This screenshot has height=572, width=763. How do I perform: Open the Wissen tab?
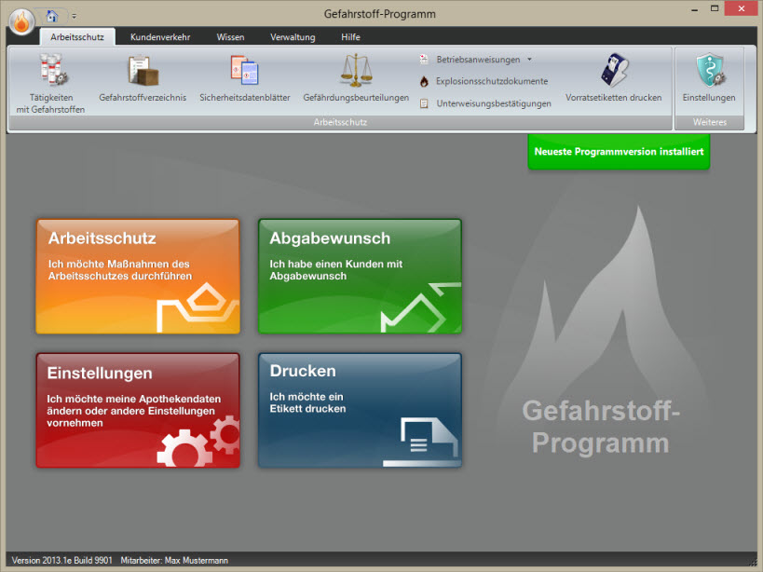(x=230, y=37)
